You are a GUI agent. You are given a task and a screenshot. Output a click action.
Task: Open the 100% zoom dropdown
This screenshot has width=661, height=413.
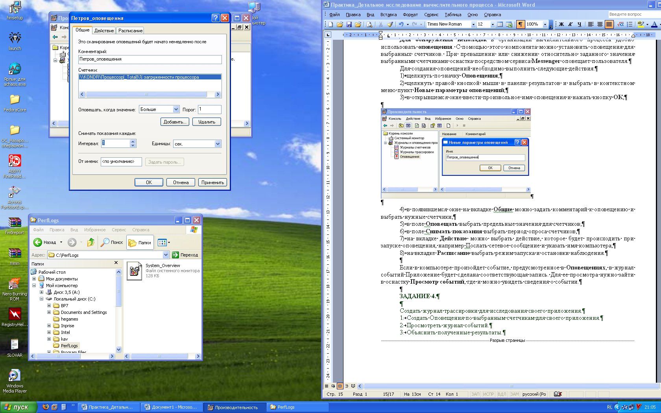click(x=545, y=24)
